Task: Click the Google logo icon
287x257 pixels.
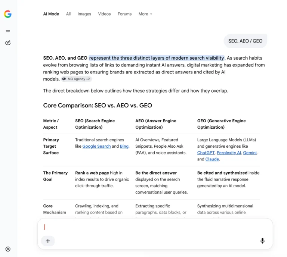Action: click(8, 14)
